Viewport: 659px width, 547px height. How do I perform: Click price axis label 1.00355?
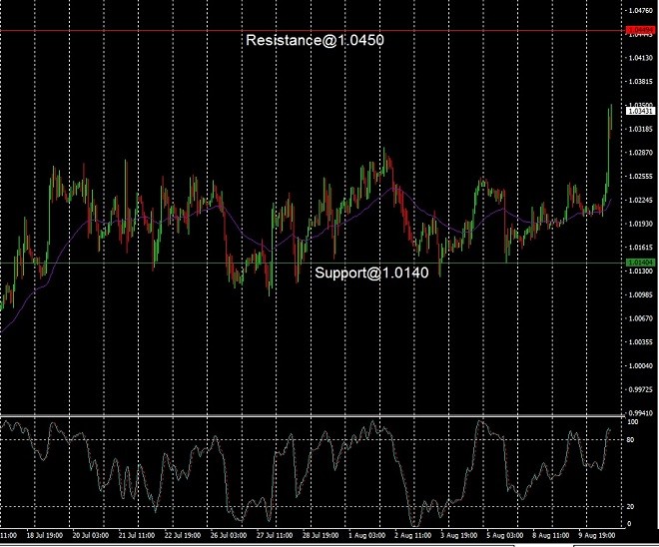641,342
